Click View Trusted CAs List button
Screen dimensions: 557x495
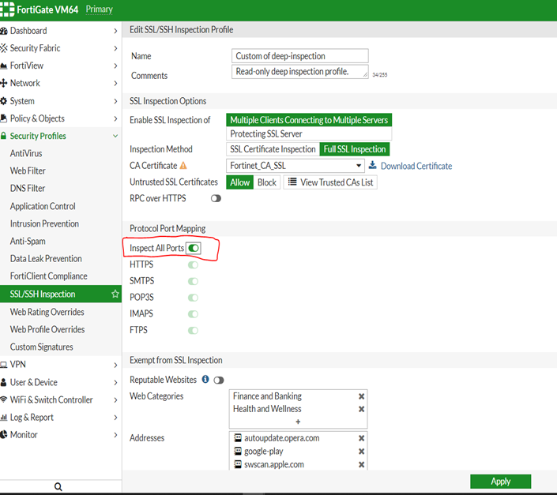(x=330, y=182)
